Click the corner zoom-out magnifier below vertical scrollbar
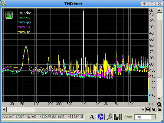This screenshot has width=164, height=123. click(x=159, y=110)
